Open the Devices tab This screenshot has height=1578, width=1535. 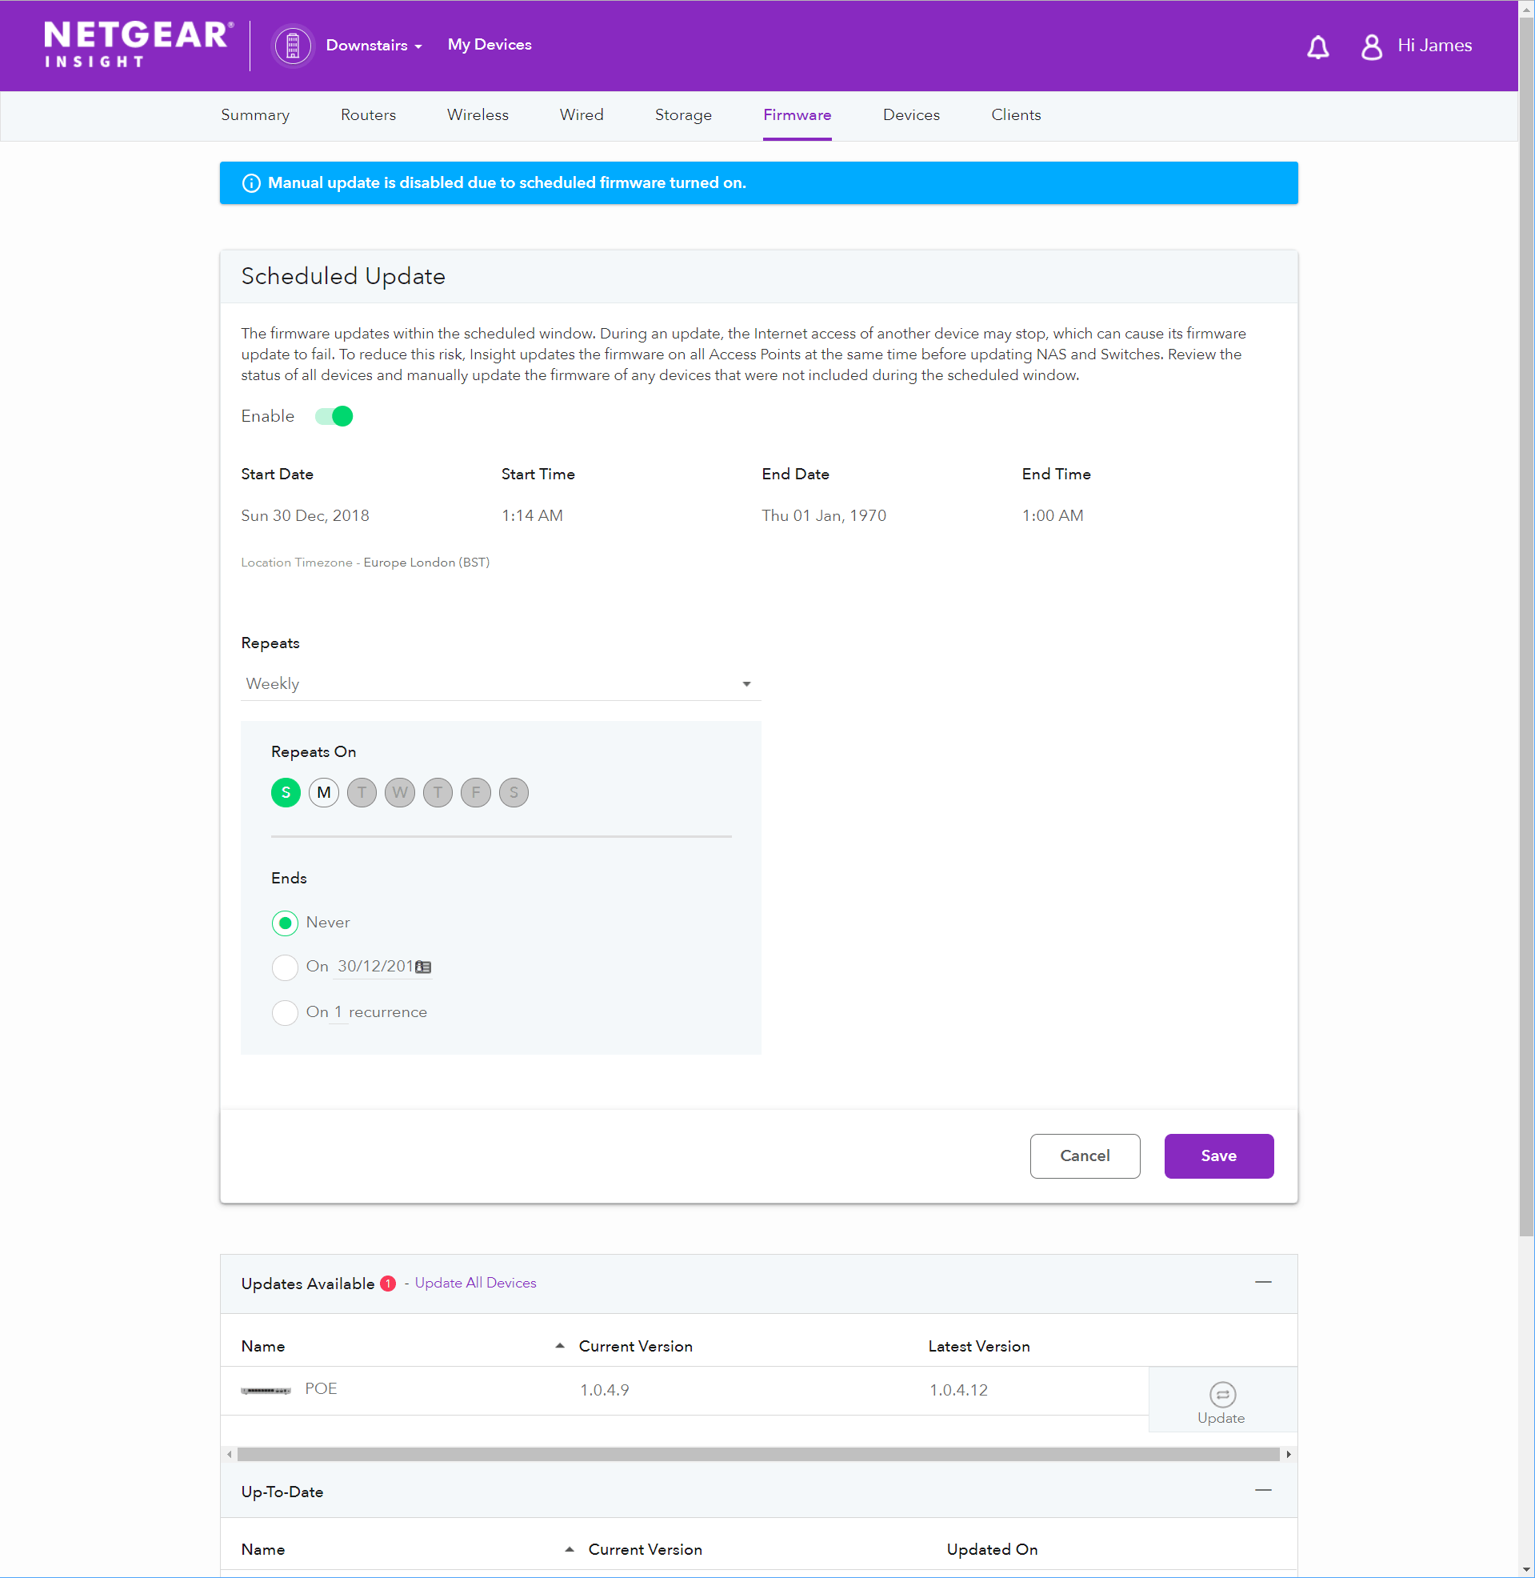(910, 115)
